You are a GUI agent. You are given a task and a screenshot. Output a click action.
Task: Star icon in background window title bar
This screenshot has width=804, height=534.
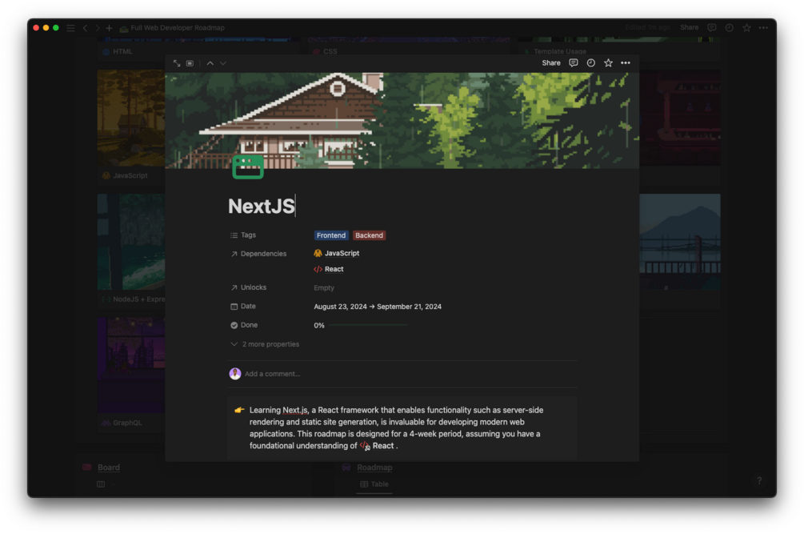[x=746, y=28]
